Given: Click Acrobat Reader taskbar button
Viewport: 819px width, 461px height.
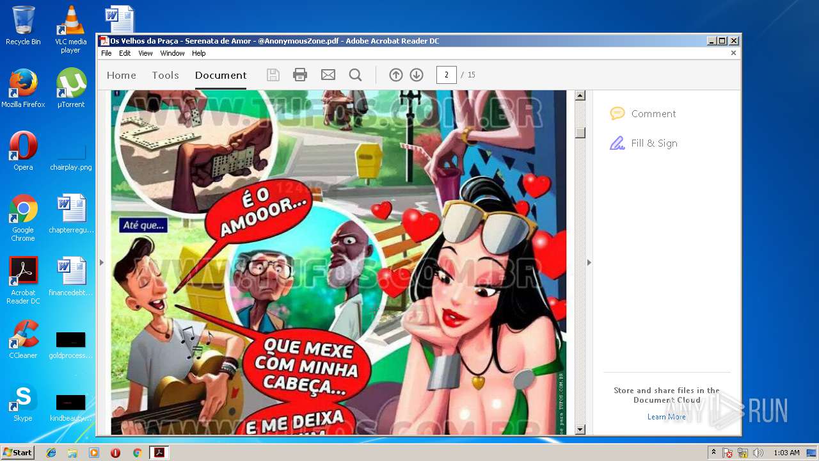Looking at the screenshot, I should (x=159, y=453).
